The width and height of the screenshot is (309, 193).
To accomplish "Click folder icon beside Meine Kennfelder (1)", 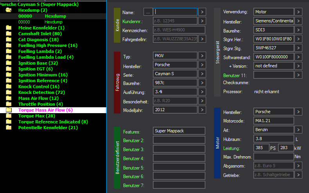I will (9, 28).
